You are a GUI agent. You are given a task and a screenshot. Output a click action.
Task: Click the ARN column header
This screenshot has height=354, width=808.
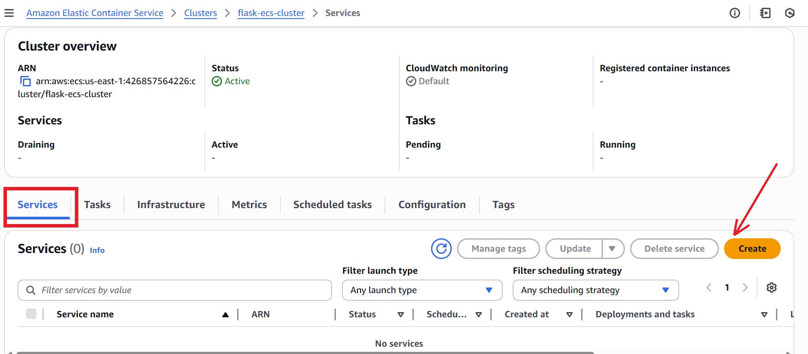point(261,314)
